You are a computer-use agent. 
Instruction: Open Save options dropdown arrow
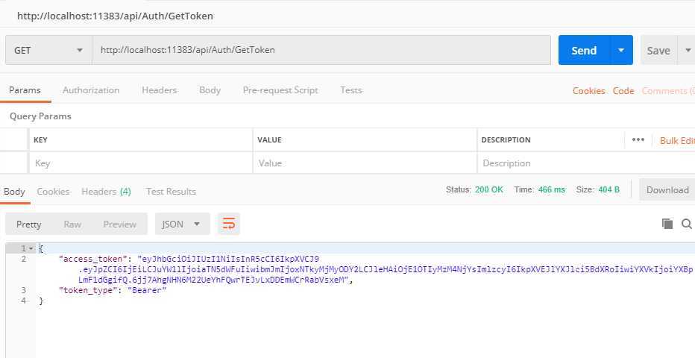coord(688,50)
